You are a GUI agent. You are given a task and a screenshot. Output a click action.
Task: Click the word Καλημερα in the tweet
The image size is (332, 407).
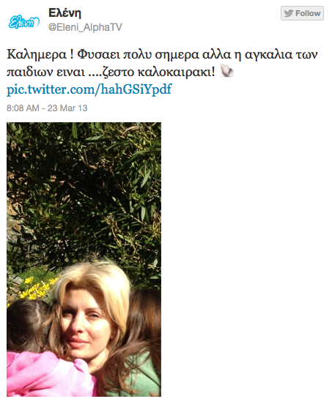(x=37, y=55)
